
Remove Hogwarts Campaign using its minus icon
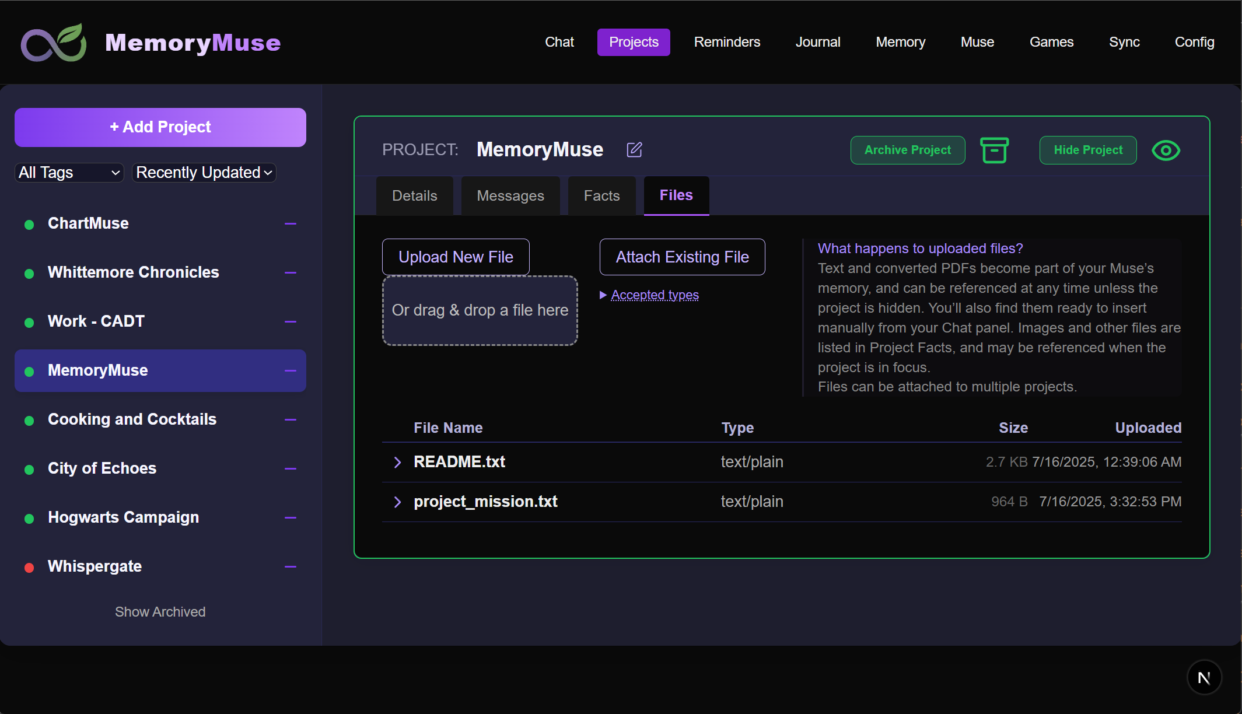point(290,518)
